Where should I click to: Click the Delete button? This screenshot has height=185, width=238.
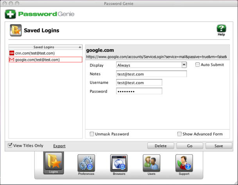[x=161, y=146]
